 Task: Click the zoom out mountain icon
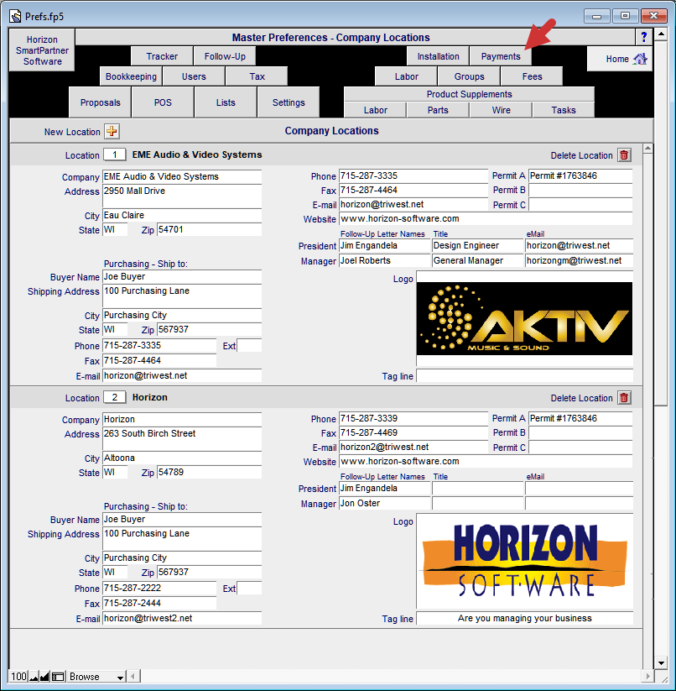click(x=34, y=677)
